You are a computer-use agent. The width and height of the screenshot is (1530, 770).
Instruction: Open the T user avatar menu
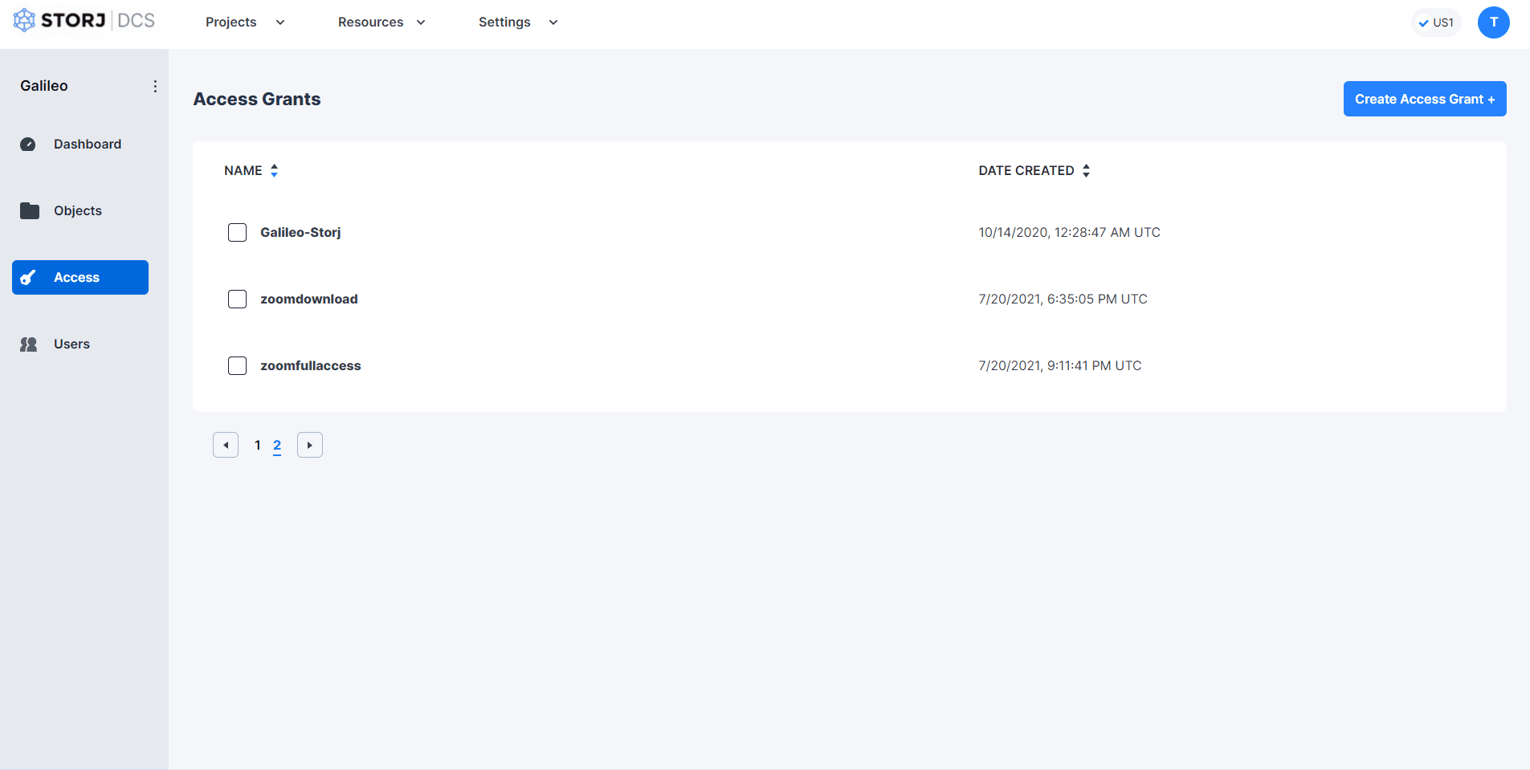tap(1493, 22)
